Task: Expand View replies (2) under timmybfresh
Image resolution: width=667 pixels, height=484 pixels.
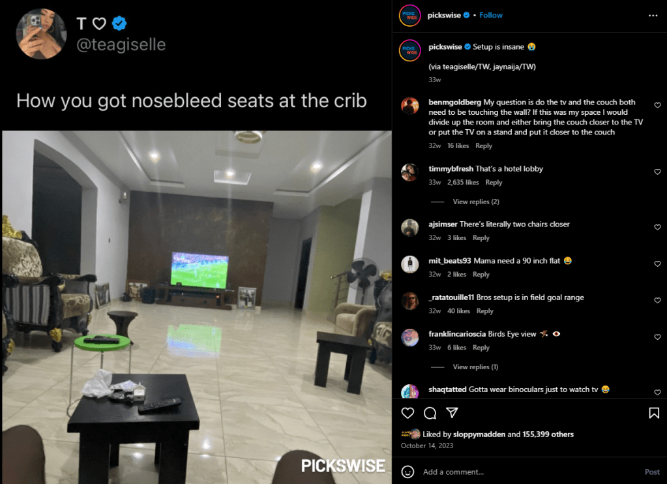Action: (x=475, y=202)
